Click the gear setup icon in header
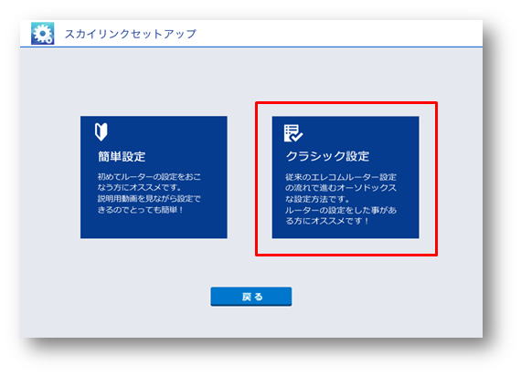 point(43,34)
